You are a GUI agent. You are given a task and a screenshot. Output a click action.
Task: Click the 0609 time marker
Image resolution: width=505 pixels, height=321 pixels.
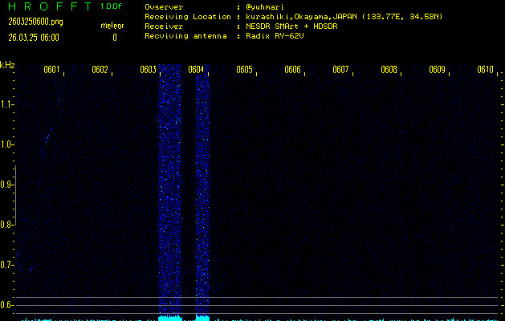437,70
